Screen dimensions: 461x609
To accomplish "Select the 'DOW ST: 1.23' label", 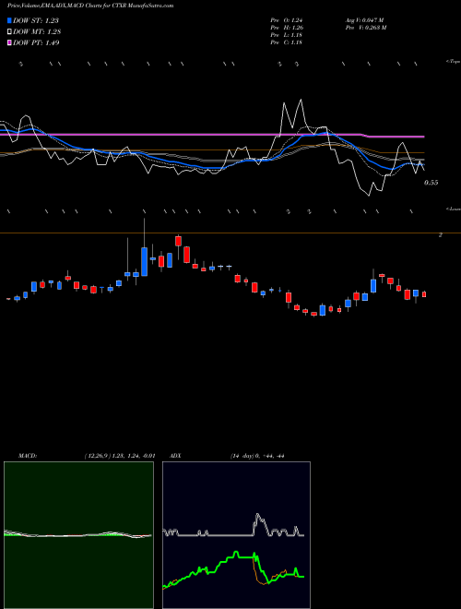I will coord(36,20).
